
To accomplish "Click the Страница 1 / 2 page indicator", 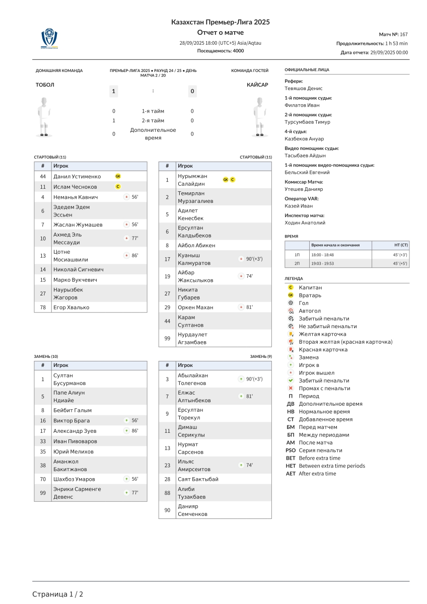I will click(57, 594).
